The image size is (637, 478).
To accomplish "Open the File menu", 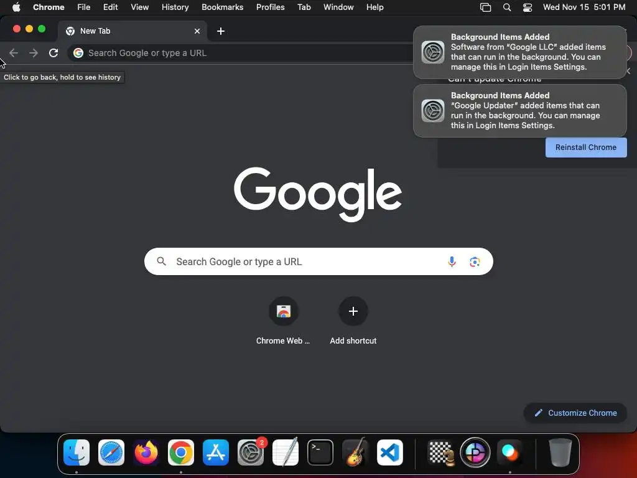I will [x=84, y=7].
